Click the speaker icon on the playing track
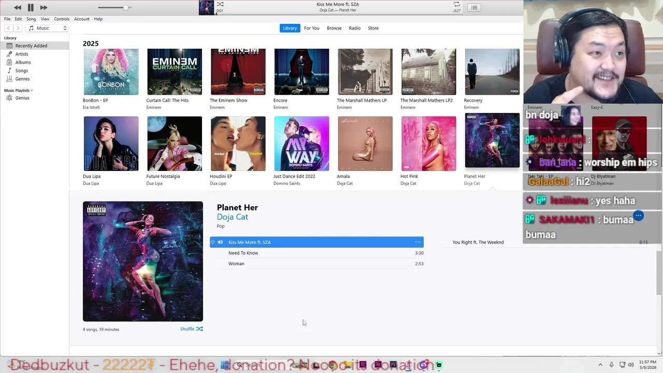The height and width of the screenshot is (373, 663). 220,242
